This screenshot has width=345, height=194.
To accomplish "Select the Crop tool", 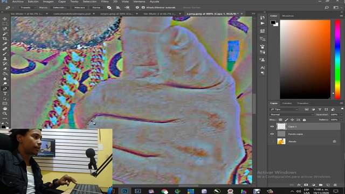I will pos(5,39).
